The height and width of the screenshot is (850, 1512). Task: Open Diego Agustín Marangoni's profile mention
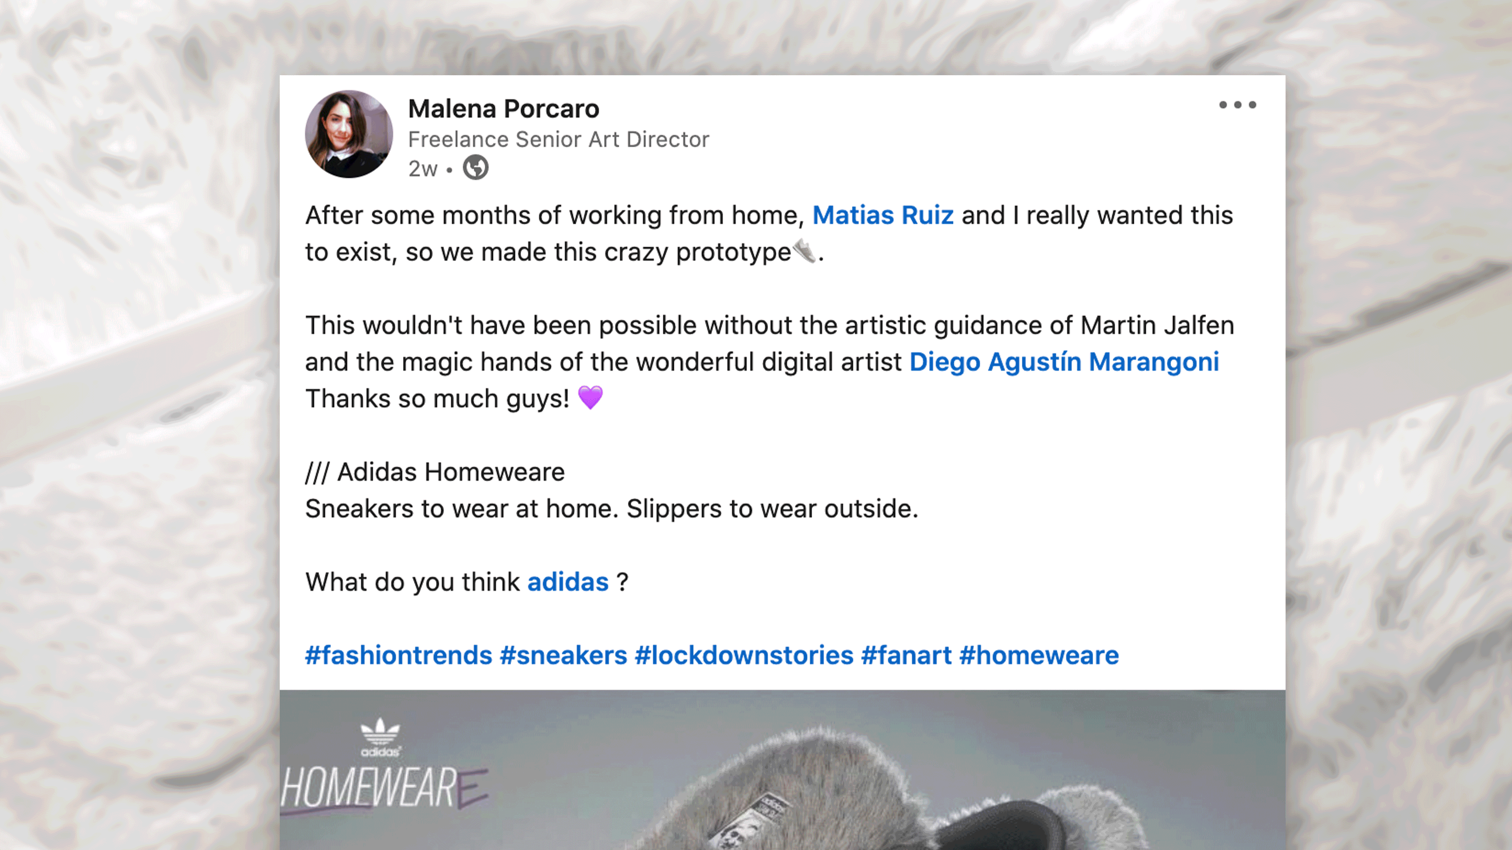coord(1064,362)
